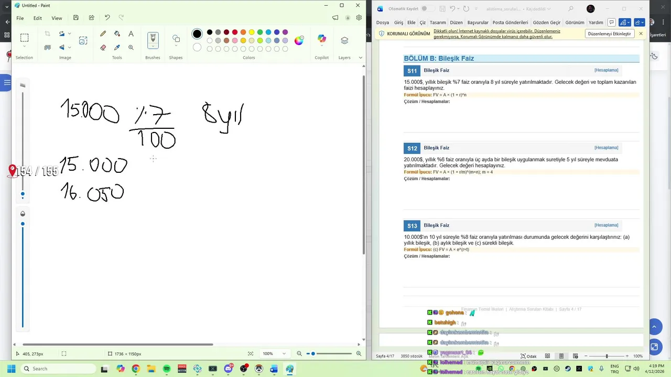Viewport: 671px width, 377px height.
Task: Open the View menu in Paint
Action: pos(57,18)
